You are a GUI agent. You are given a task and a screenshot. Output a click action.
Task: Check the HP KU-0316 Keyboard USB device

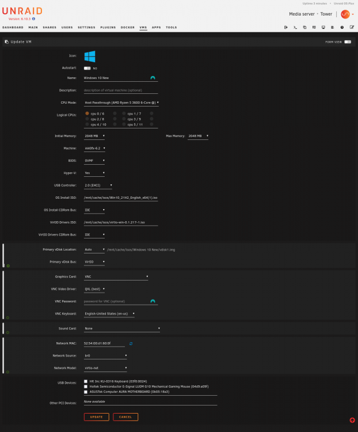pos(86,381)
